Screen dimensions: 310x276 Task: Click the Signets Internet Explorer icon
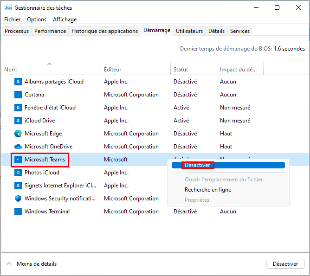click(18, 186)
